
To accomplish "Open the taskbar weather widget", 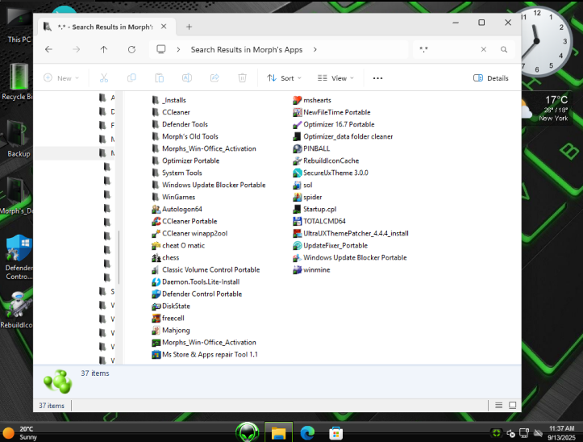I will tap(20, 432).
